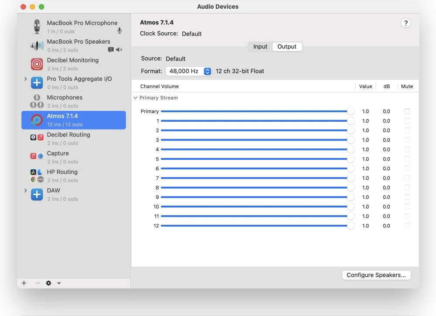Select the Decibel Monitoring device icon
Screen dimensions: 436x316
click(37, 64)
